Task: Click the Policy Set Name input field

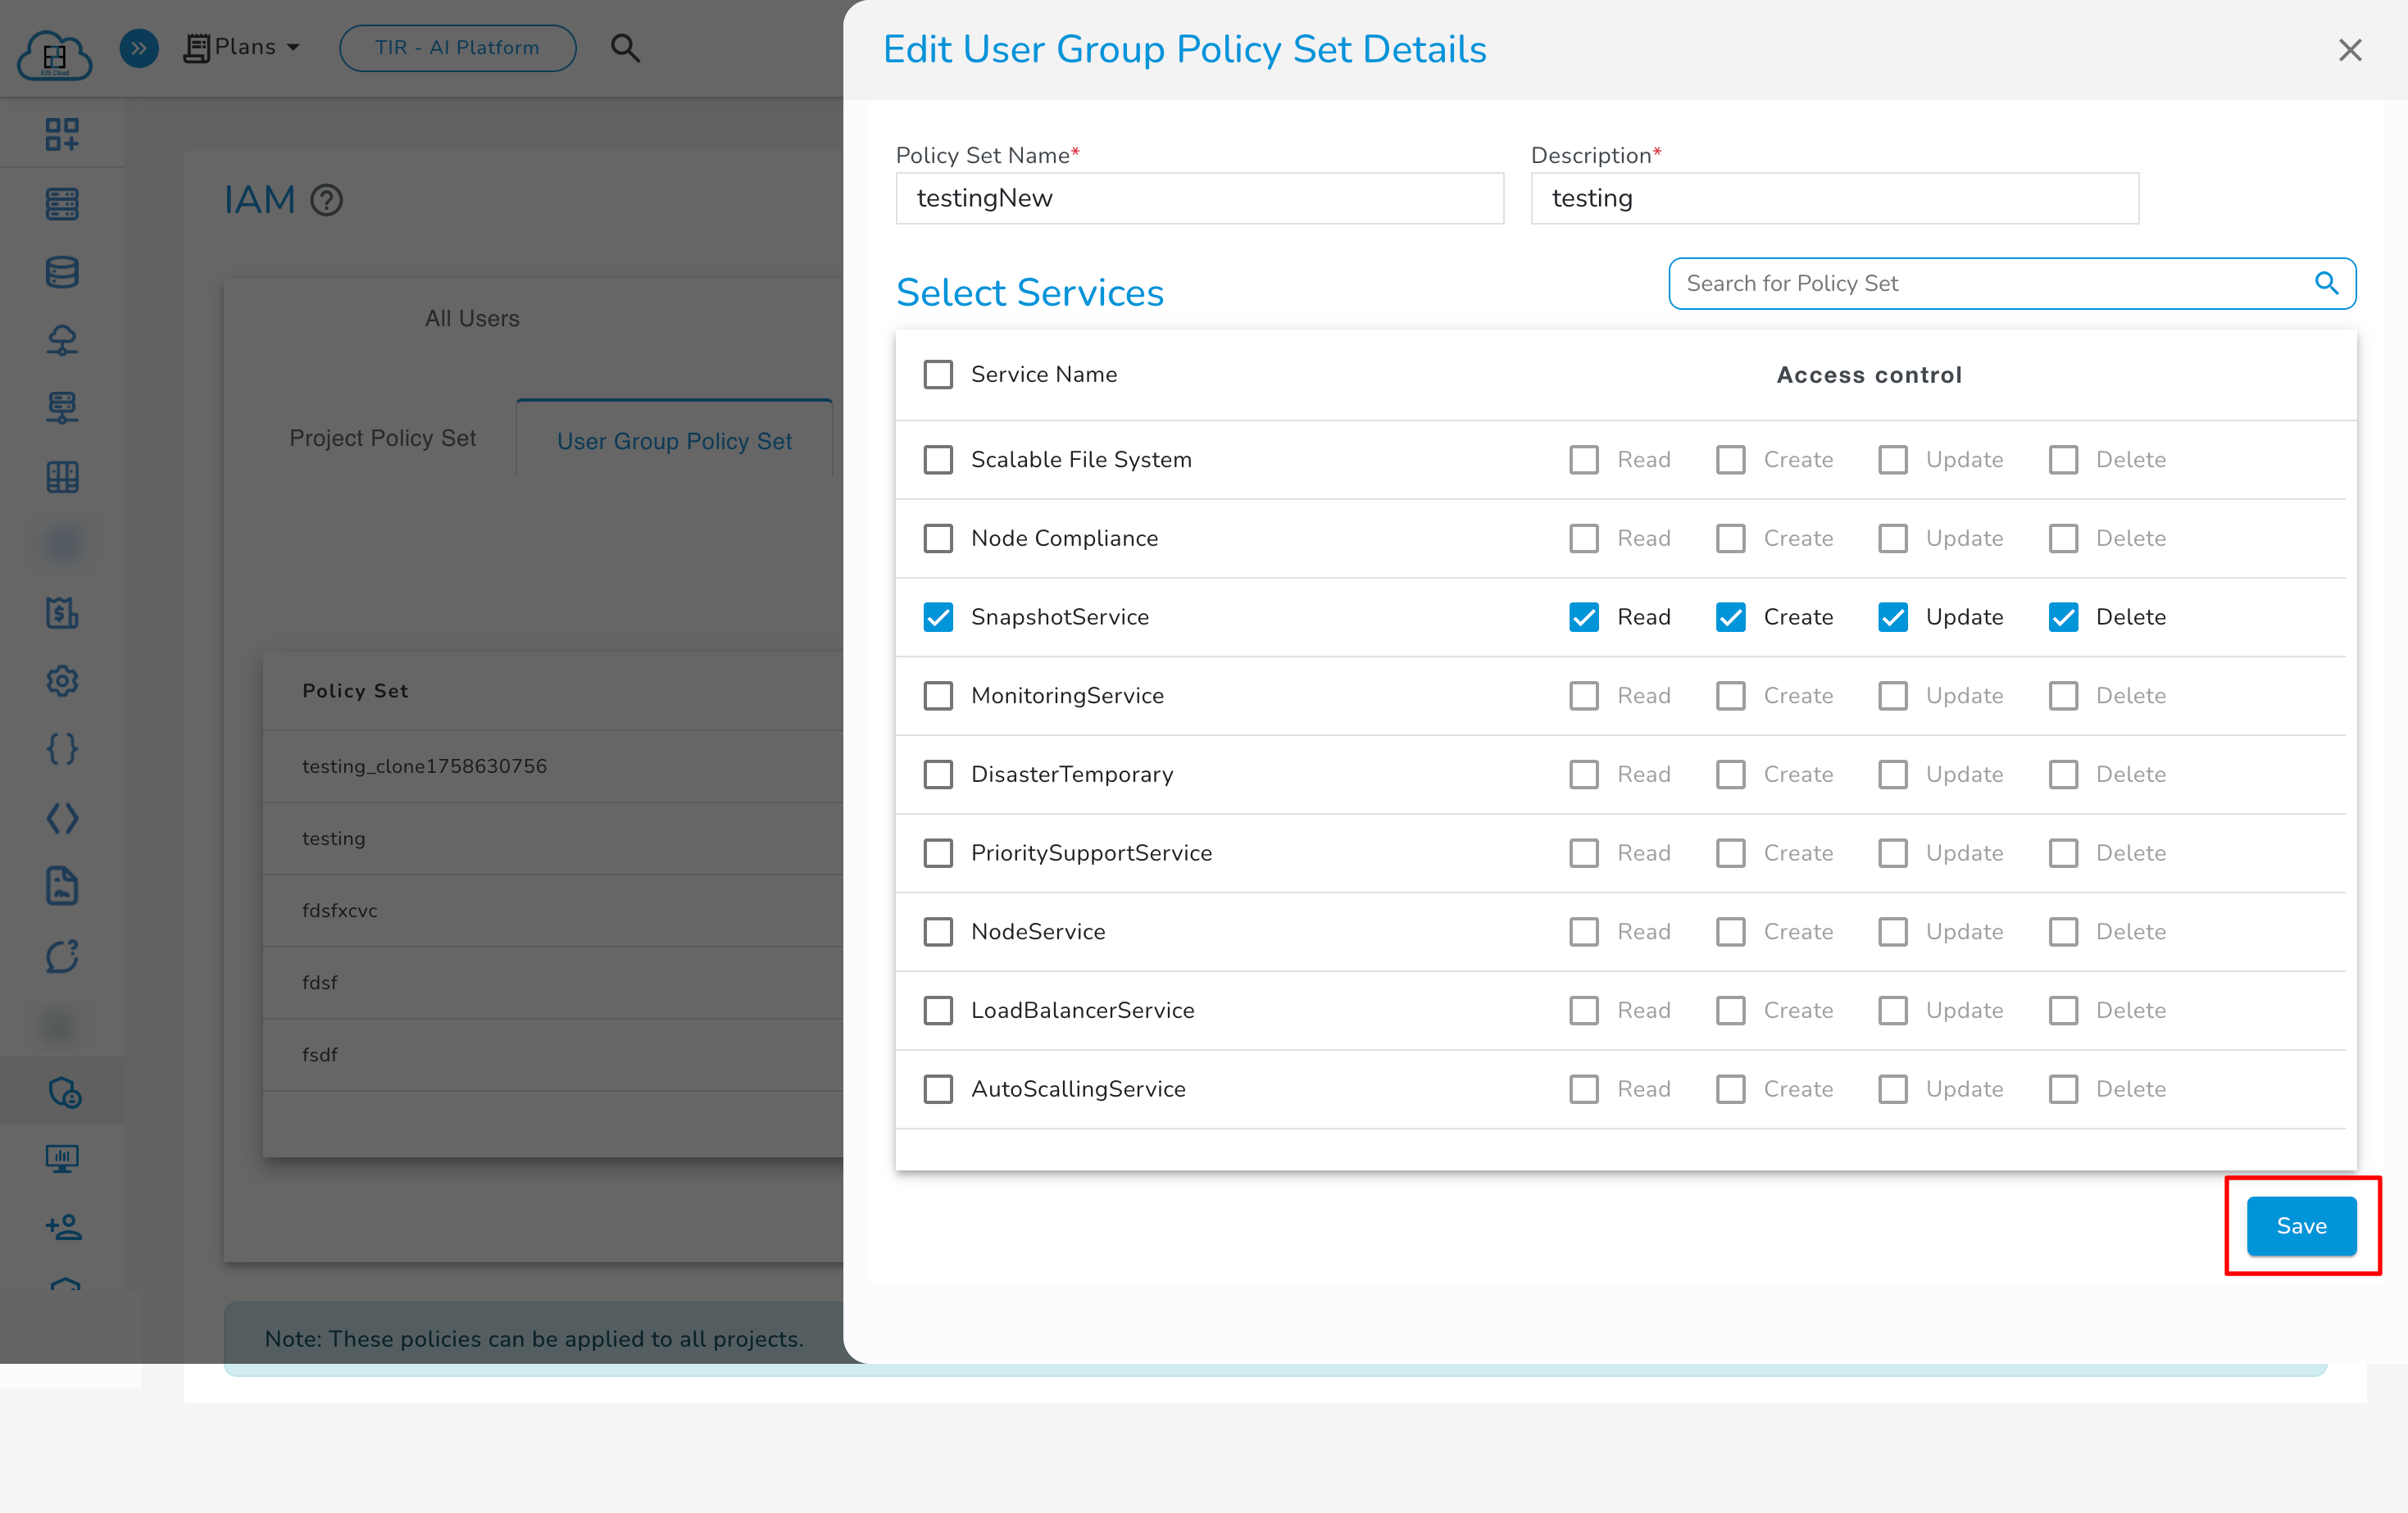Action: point(1198,198)
